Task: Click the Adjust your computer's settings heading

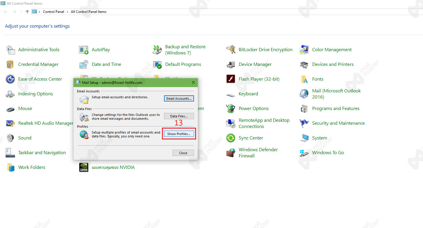Action: [37, 26]
